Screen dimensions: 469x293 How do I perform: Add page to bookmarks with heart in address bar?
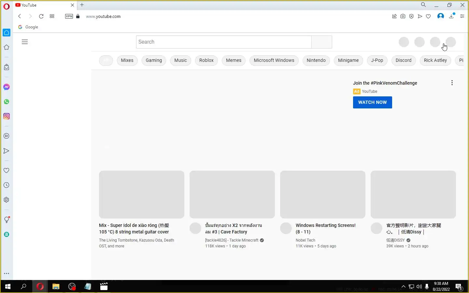pyautogui.click(x=428, y=16)
